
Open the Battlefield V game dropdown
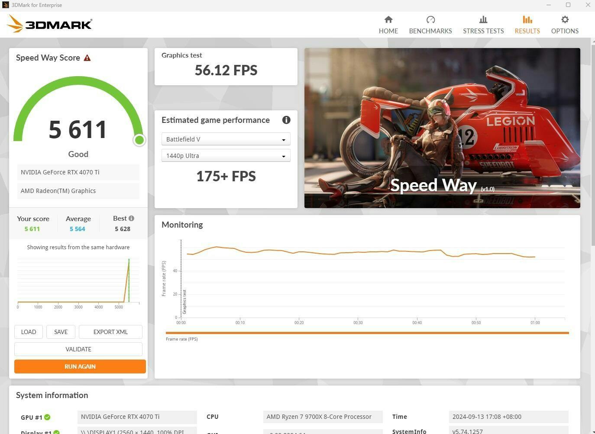coord(226,139)
